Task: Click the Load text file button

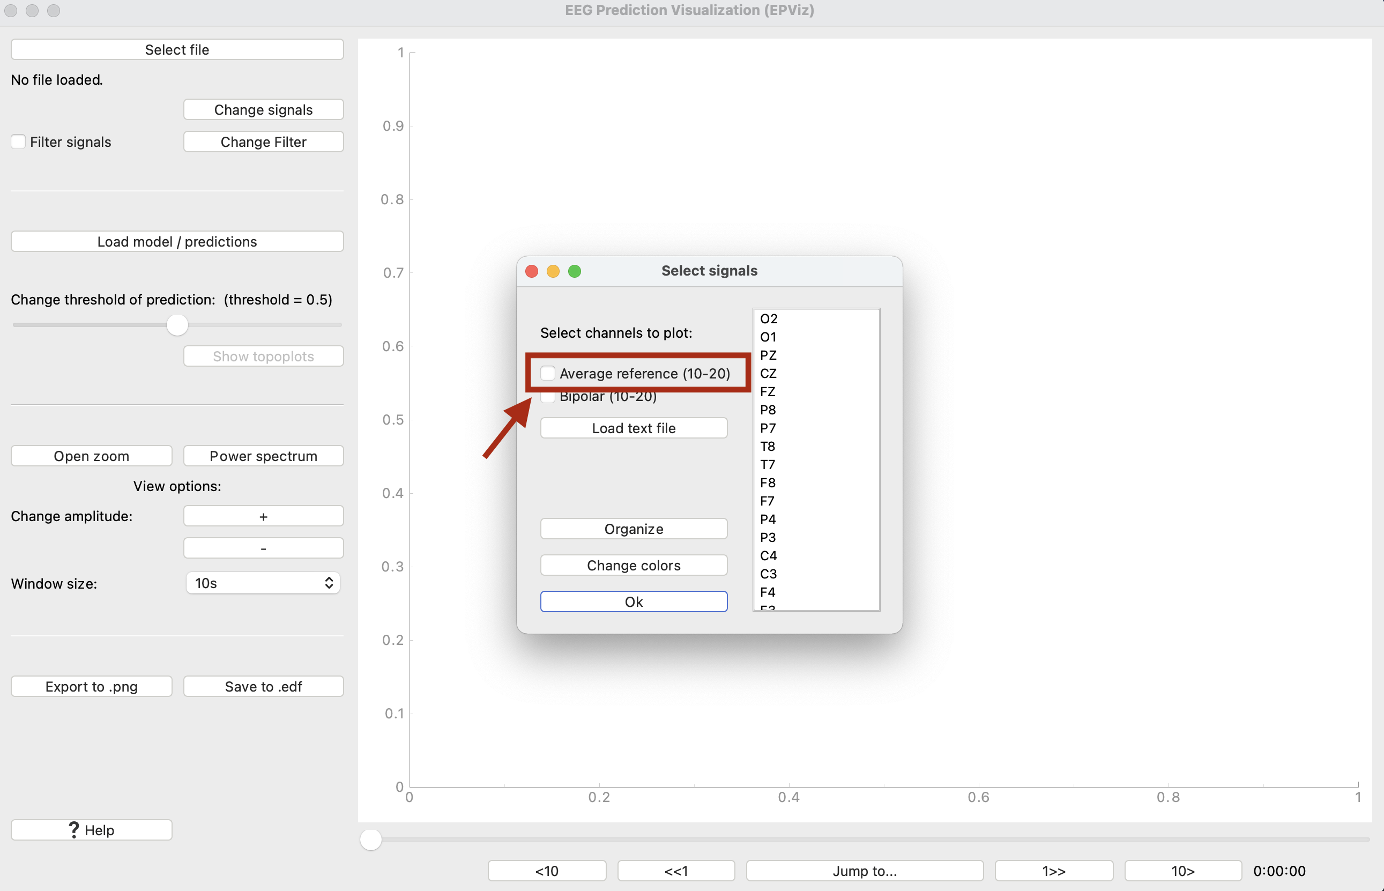Action: [633, 428]
